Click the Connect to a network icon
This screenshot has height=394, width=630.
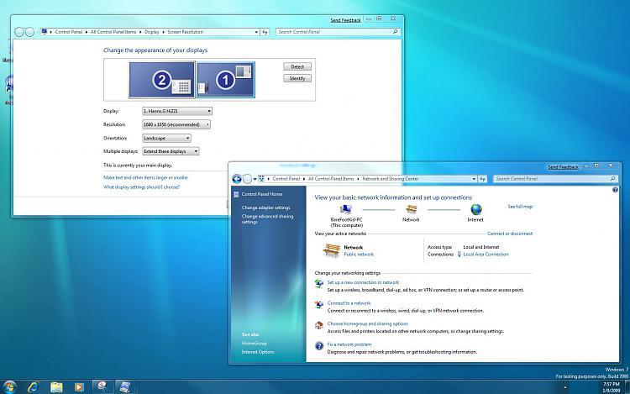tap(319, 304)
